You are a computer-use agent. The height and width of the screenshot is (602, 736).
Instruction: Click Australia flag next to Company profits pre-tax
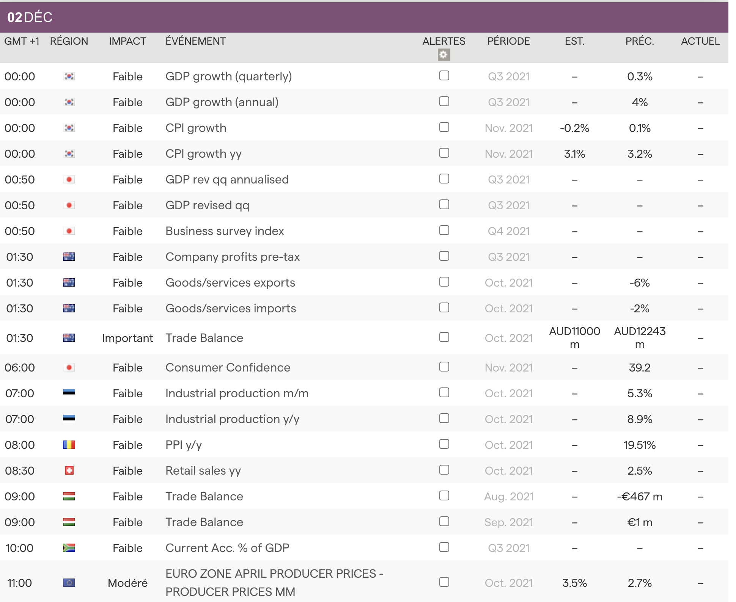pos(69,257)
